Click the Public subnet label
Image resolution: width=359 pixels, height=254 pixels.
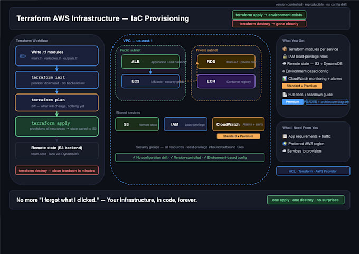[130, 50]
